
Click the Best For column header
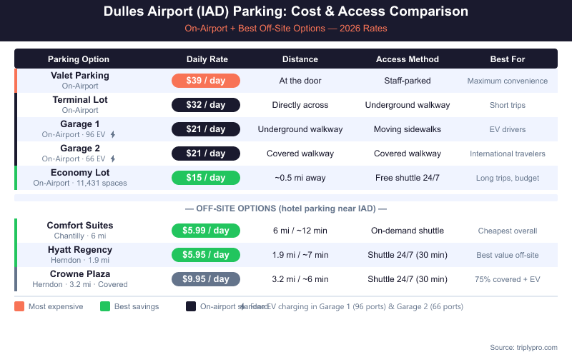point(508,59)
